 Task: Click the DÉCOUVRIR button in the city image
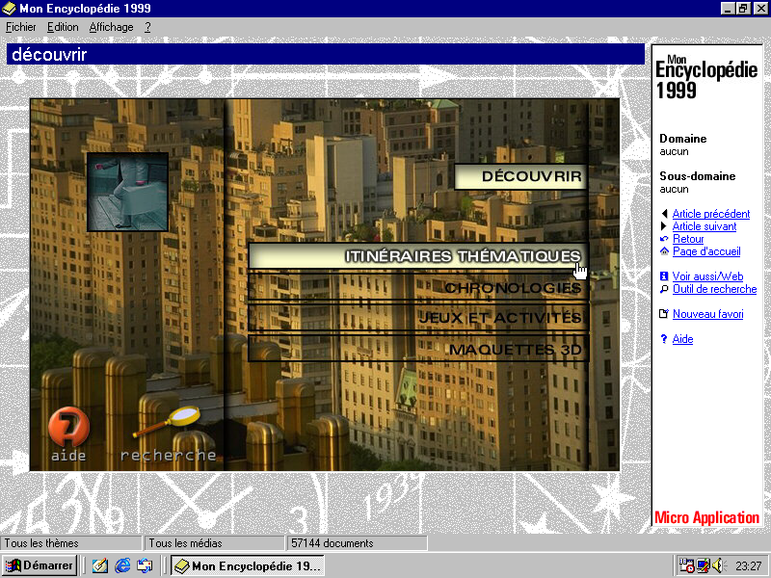click(520, 176)
